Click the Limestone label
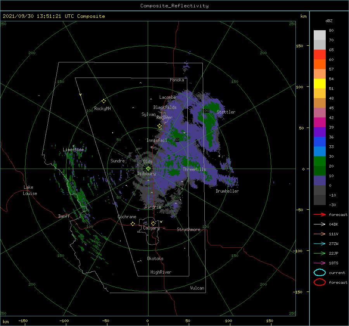 pos(73,150)
